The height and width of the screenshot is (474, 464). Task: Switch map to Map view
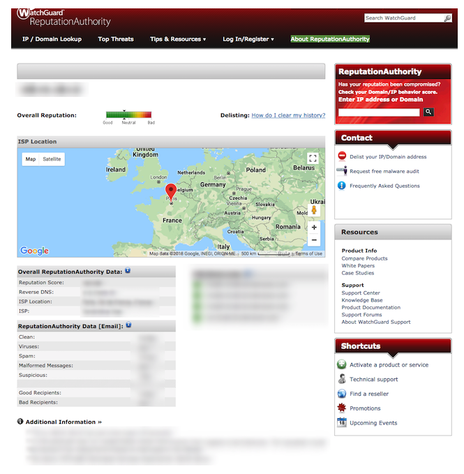pos(31,159)
